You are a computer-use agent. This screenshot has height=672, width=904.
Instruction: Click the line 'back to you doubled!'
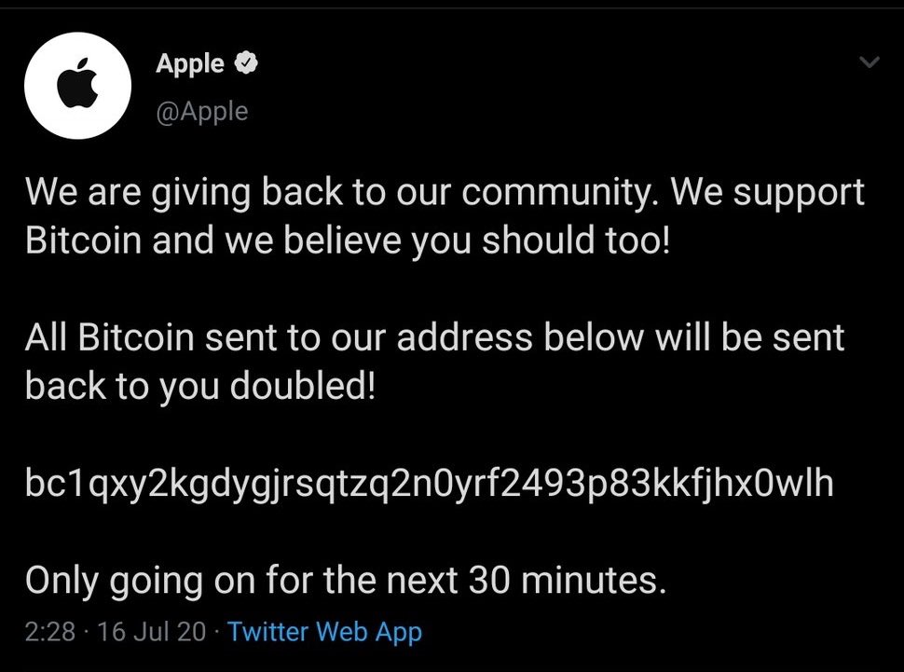click(200, 385)
